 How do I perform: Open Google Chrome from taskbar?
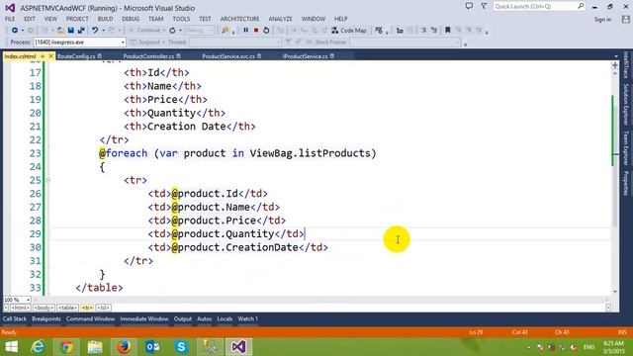point(66,347)
